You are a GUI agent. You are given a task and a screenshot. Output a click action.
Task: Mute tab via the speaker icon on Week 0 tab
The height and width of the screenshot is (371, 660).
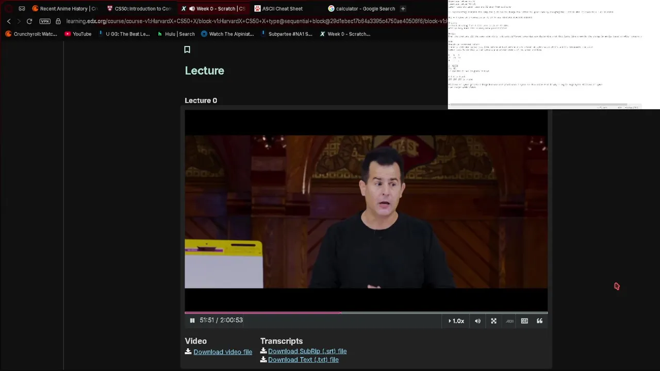tap(192, 9)
